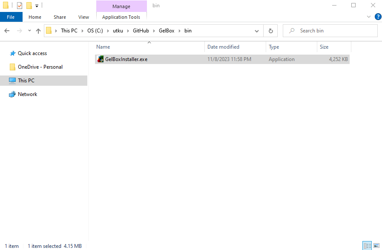Click the This PC monitor icon
The width and height of the screenshot is (382, 250).
coord(12,81)
